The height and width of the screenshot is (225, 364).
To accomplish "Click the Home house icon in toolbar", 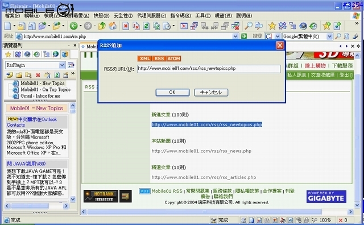I will point(113,26).
